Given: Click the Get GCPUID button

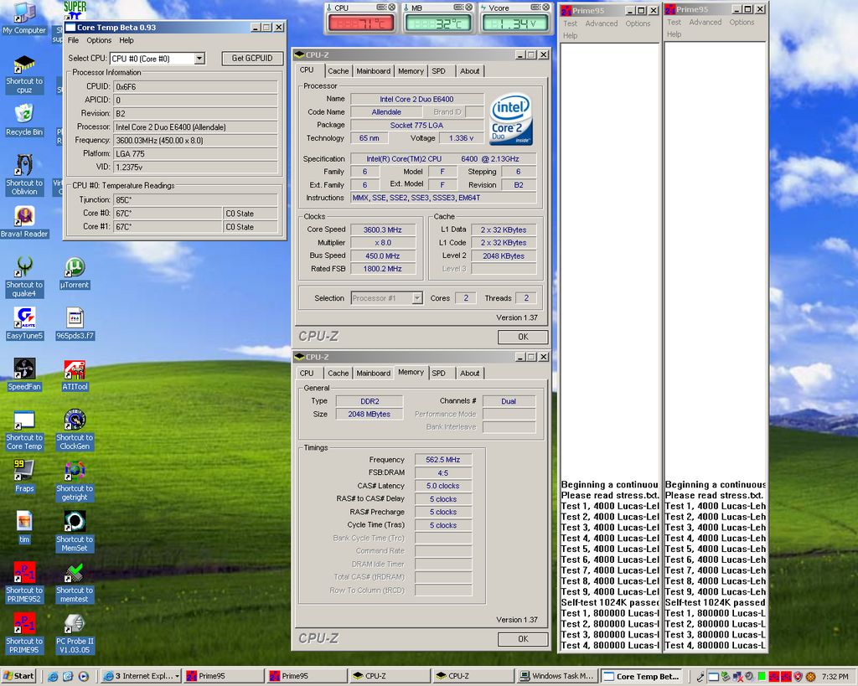Looking at the screenshot, I should pyautogui.click(x=251, y=59).
